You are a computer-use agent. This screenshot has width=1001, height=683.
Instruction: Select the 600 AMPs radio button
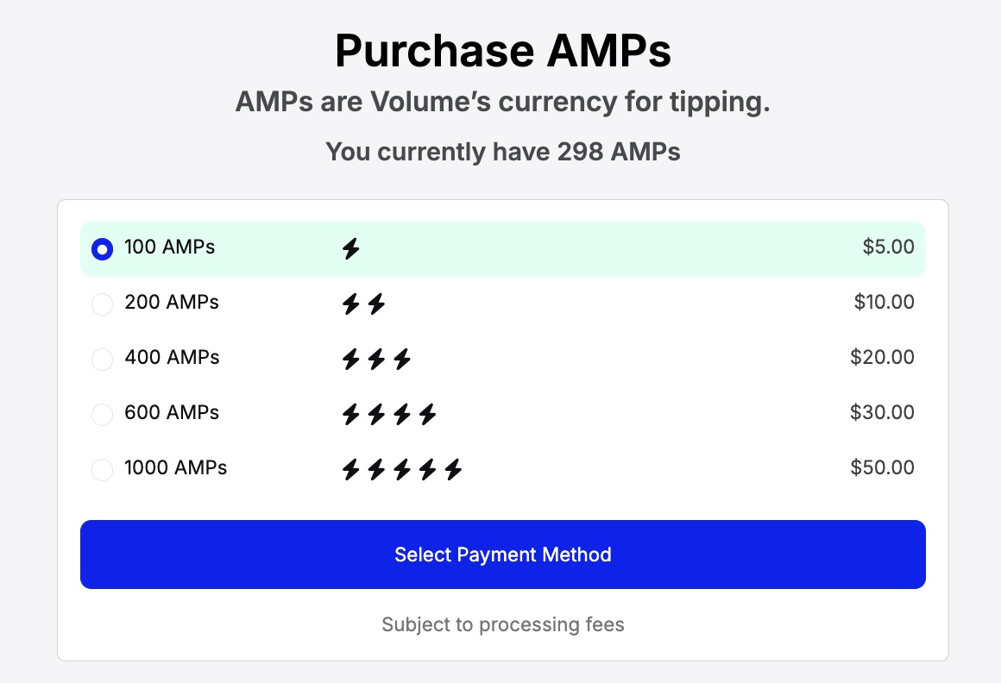pos(102,415)
